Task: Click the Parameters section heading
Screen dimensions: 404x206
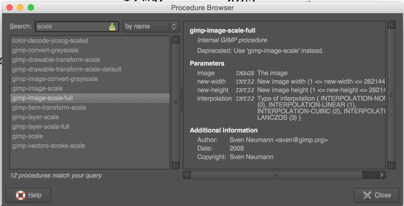Action: (207, 63)
